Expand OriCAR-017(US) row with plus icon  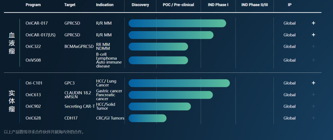pos(313,35)
